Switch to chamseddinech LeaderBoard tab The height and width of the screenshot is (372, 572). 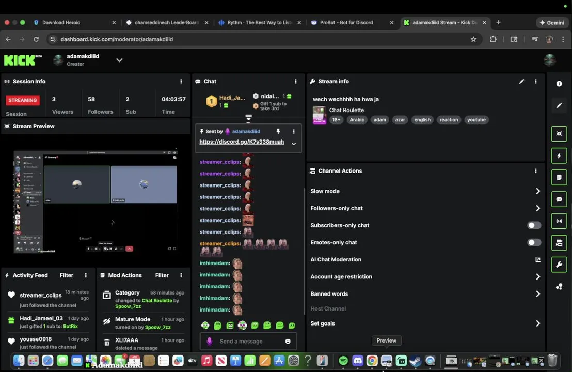(167, 22)
